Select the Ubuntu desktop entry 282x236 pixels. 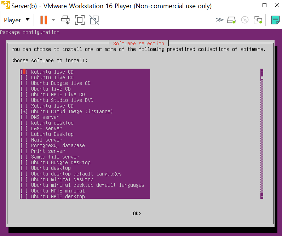click(x=51, y=168)
